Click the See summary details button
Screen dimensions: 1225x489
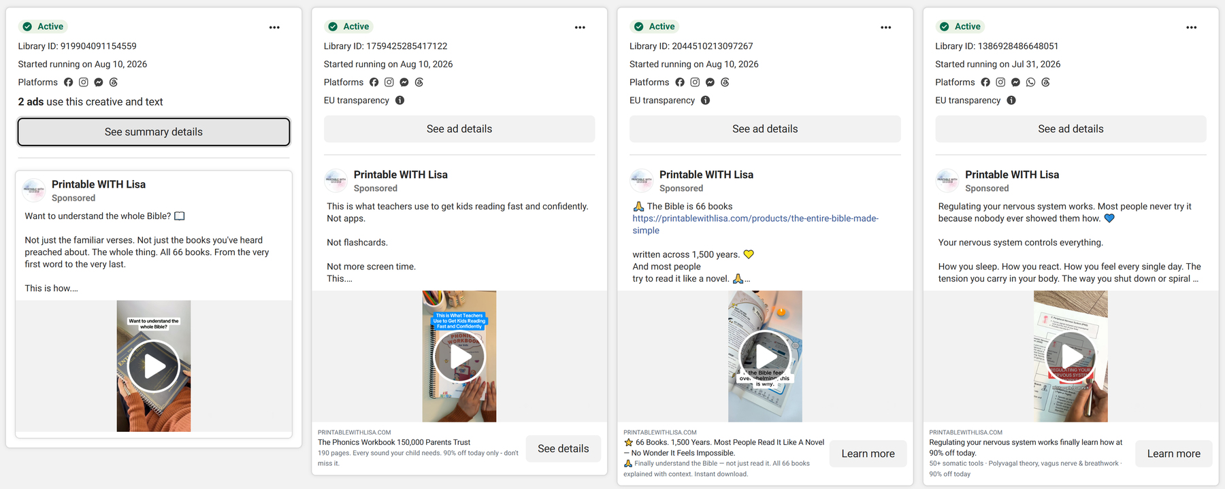tap(154, 132)
